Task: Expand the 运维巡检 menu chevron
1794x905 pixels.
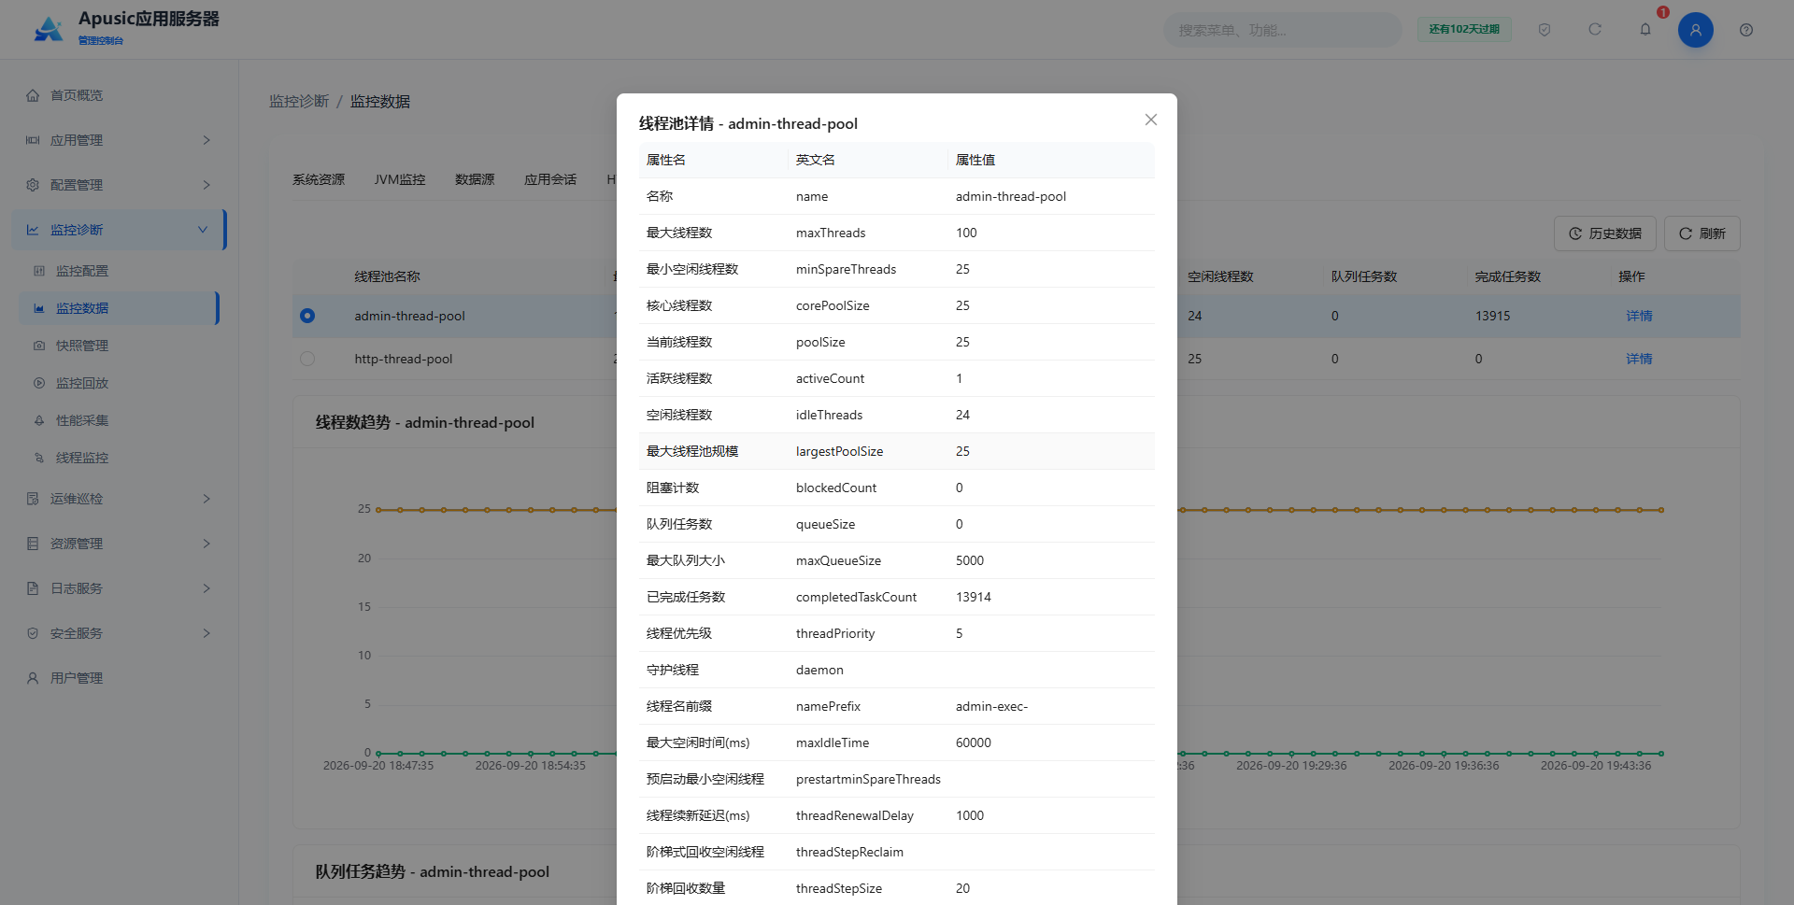Action: click(x=206, y=499)
